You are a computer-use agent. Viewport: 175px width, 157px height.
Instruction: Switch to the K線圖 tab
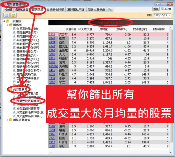tap(8, 10)
